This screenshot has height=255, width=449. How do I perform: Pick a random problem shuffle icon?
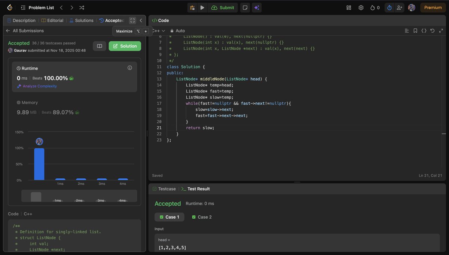[x=82, y=7]
